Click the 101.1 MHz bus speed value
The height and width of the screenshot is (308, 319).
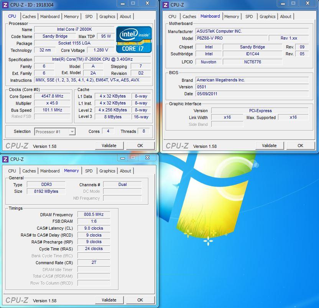pyautogui.click(x=52, y=110)
